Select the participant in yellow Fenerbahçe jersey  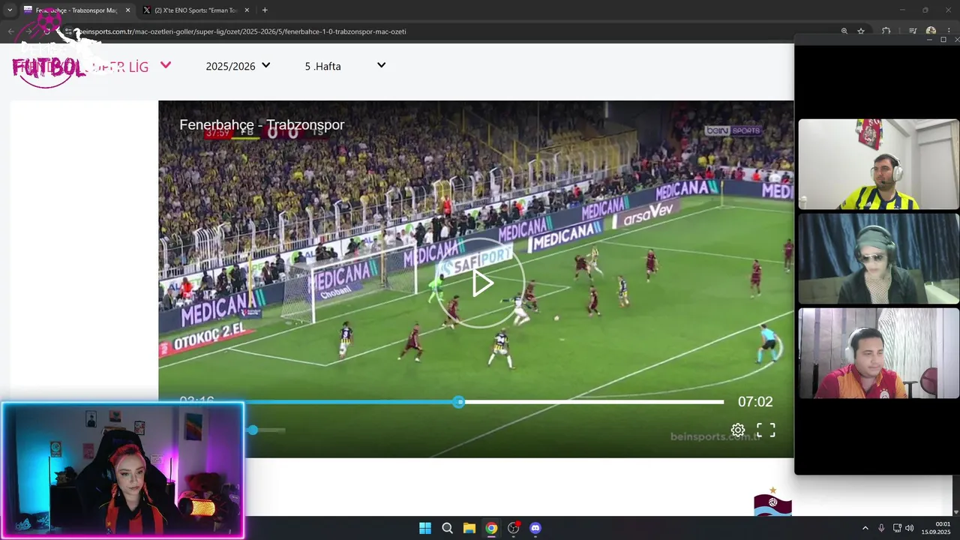click(878, 163)
